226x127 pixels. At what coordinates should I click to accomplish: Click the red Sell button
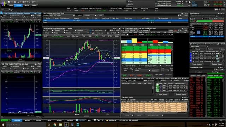coord(131,75)
